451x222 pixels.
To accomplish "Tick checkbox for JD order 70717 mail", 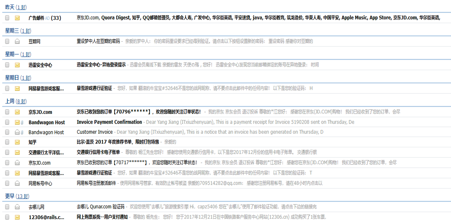I will click(7, 163).
